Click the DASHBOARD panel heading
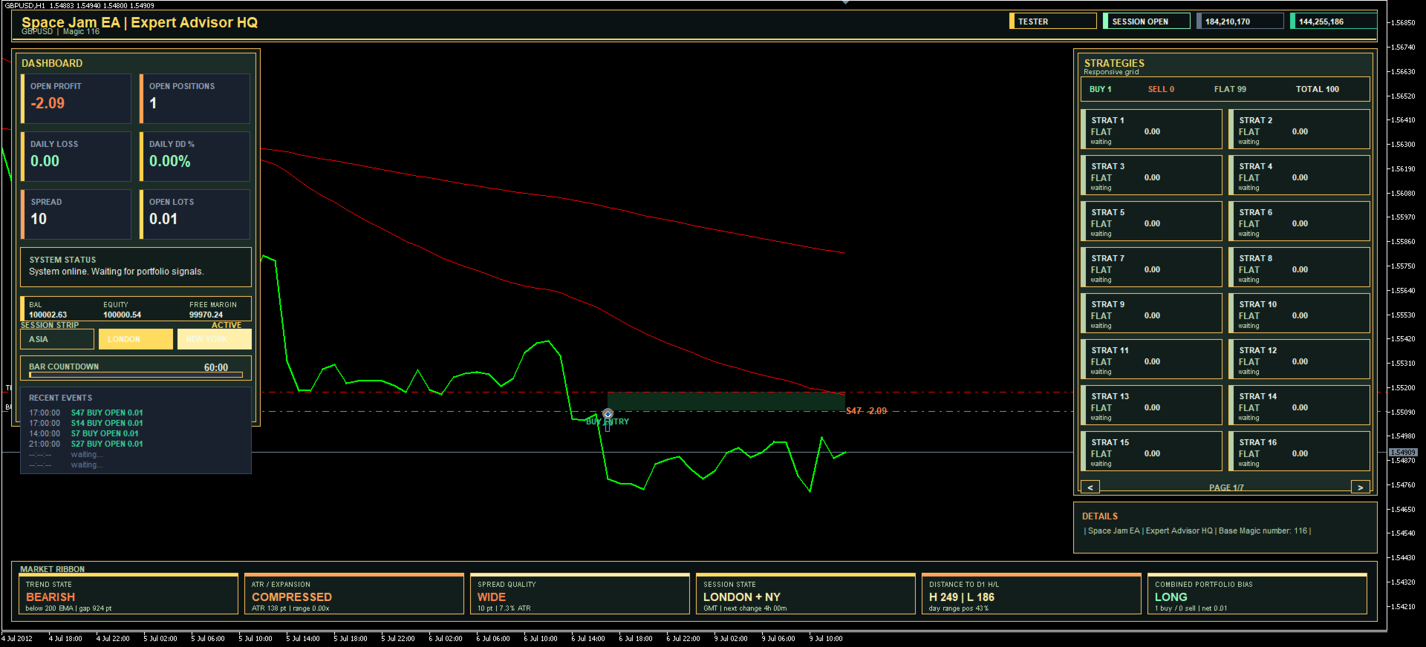 click(x=52, y=63)
